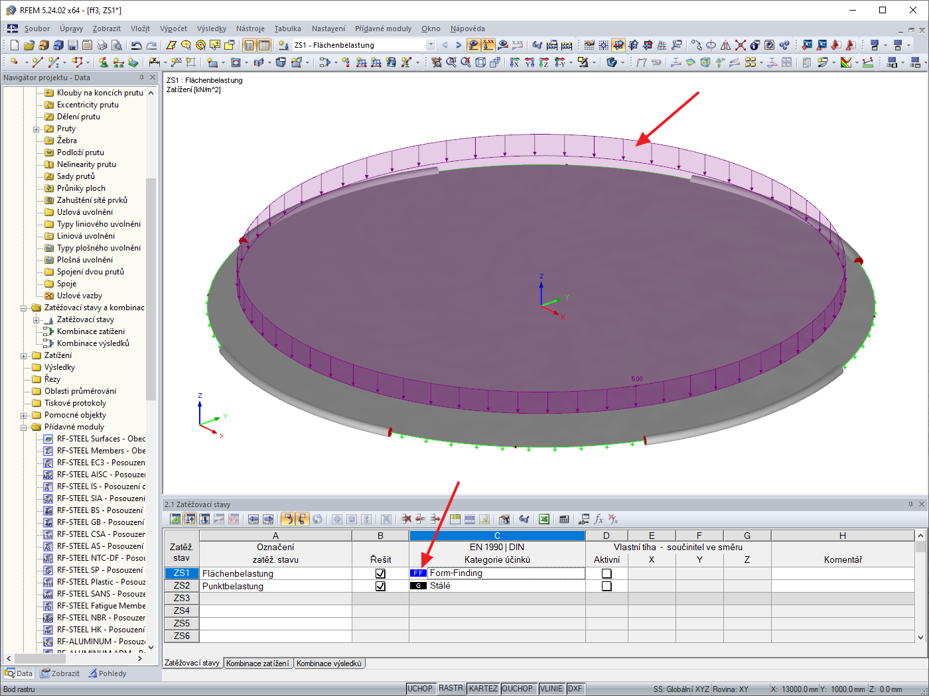Click the Zoom window magnifier icon
This screenshot has width=929, height=696.
pyautogui.click(x=451, y=62)
